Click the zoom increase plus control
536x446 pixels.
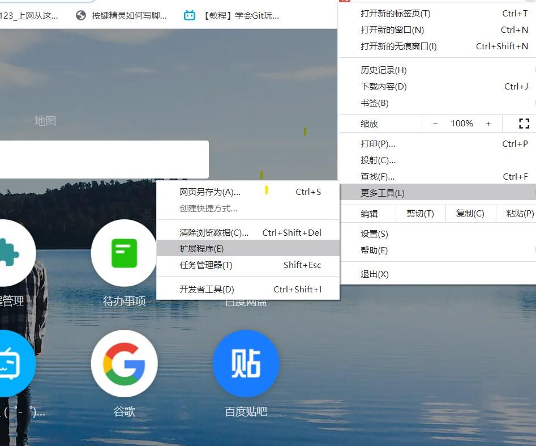488,123
